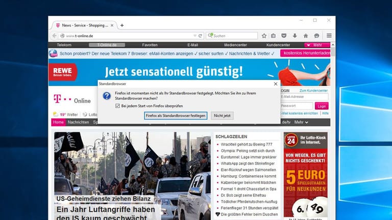This screenshot has height=220, width=392.
Task: Open Olympia: Peking setzt sich durch
Action: [x=248, y=151]
